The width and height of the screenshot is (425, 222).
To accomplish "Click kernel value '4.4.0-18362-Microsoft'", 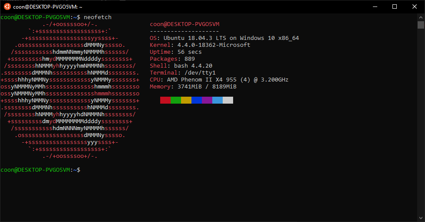I will (x=214, y=45).
